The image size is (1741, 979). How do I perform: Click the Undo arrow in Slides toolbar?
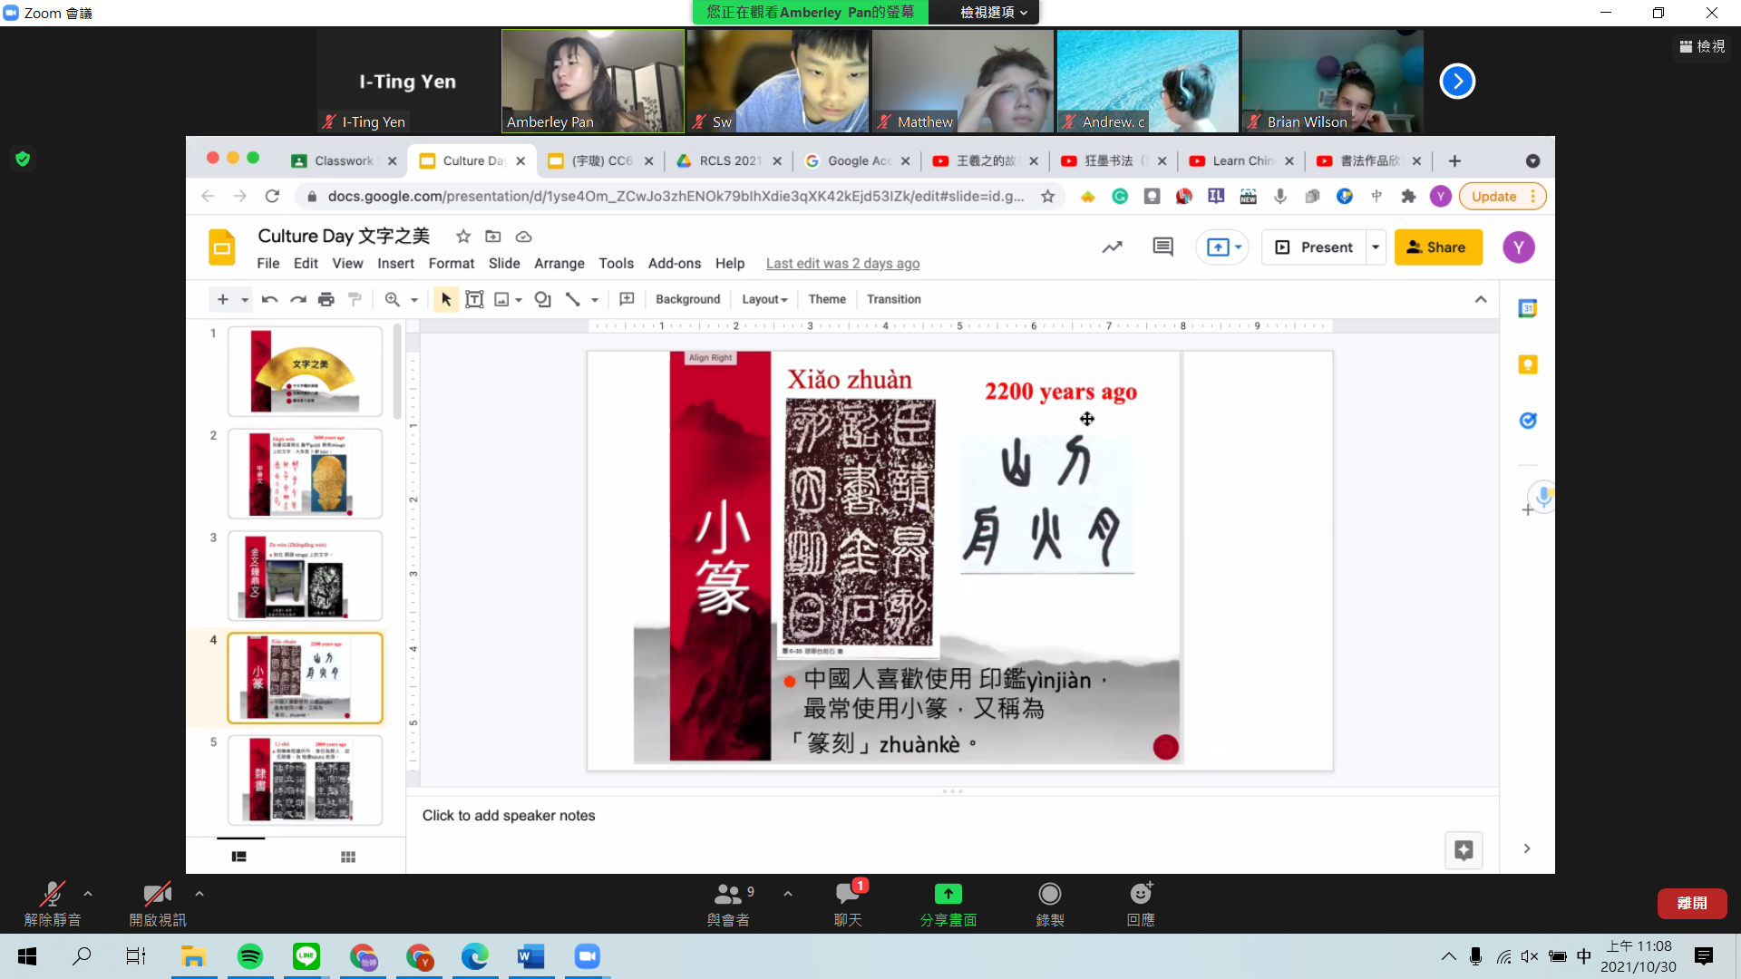tap(269, 299)
